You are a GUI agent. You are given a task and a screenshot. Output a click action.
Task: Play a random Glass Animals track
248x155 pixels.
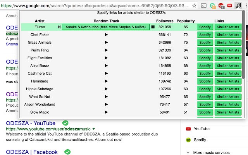(x=106, y=42)
